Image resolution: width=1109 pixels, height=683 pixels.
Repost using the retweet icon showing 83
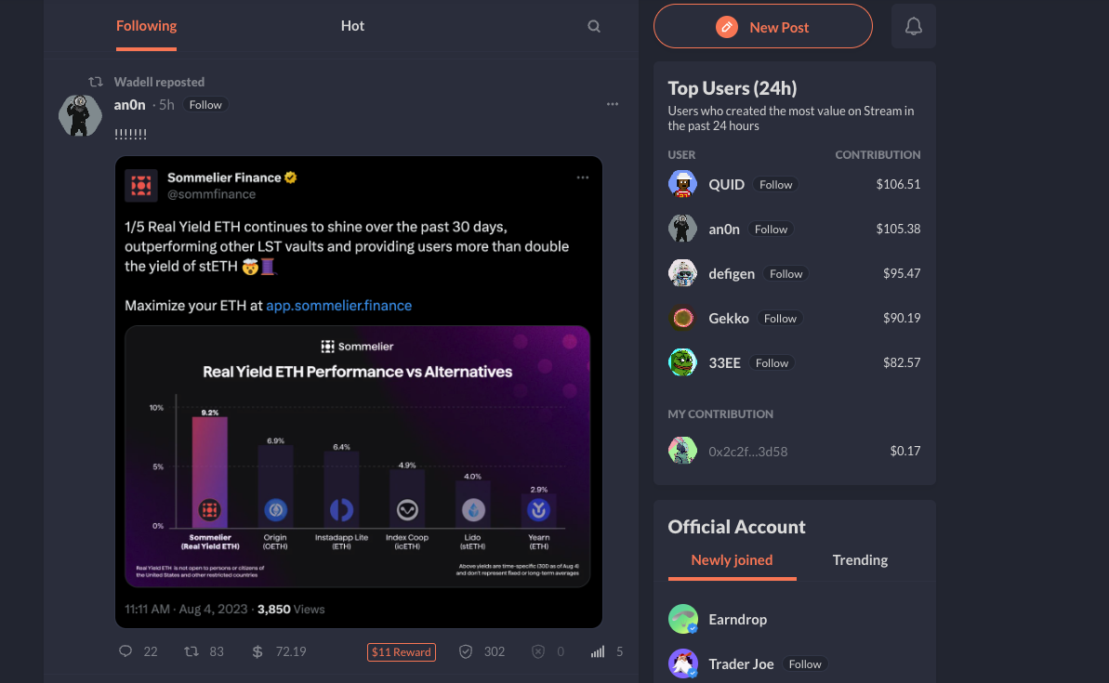pyautogui.click(x=191, y=651)
